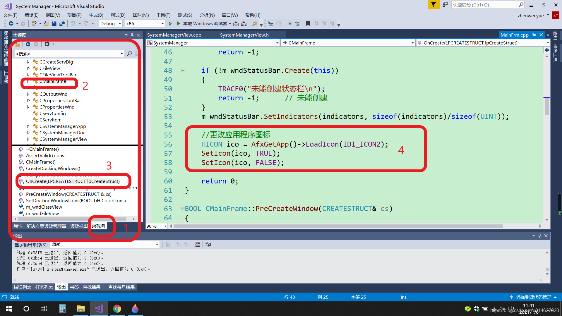Open Class View settings gear icon
562x316 pixels.
point(47,44)
